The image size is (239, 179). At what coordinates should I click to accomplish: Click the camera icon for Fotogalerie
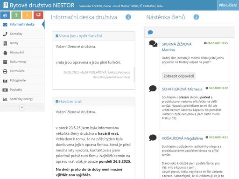5,81
